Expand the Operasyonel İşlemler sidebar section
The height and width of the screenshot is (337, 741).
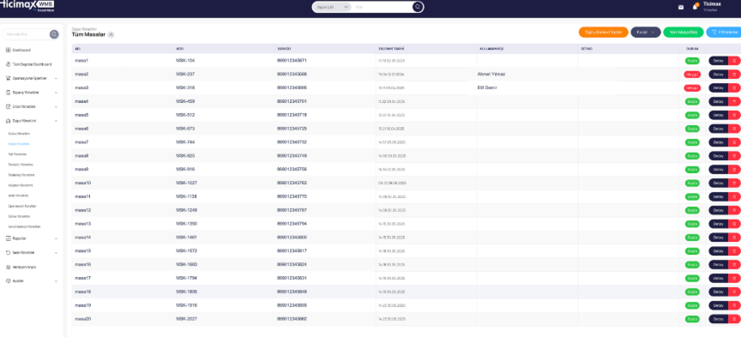[x=31, y=78]
